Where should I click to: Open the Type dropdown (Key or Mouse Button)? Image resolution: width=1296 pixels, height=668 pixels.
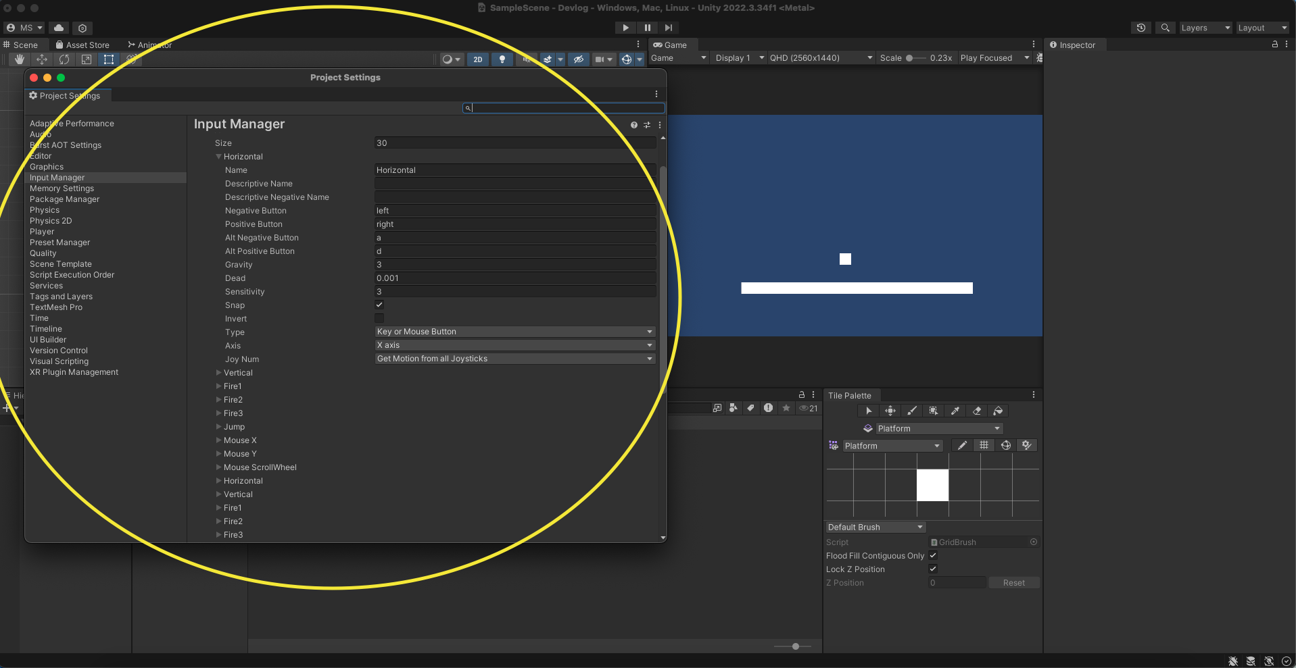pos(514,332)
